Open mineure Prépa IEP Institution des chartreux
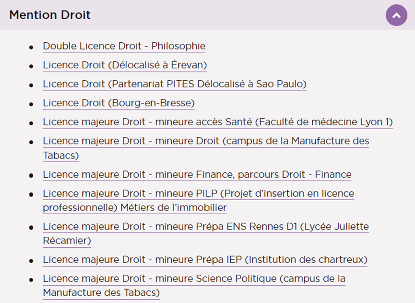Viewport: 415px width, 303px height. pyautogui.click(x=205, y=260)
